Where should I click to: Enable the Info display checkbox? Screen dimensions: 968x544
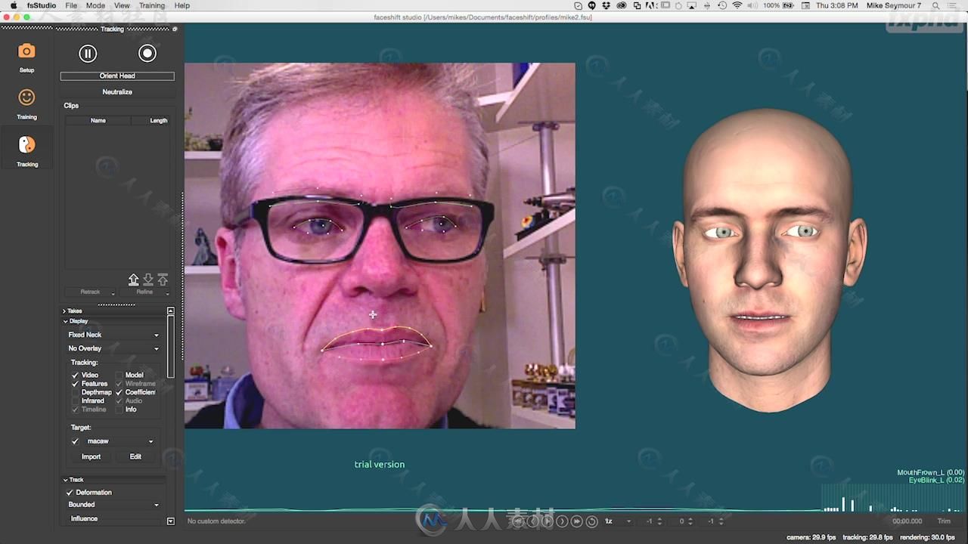[119, 410]
